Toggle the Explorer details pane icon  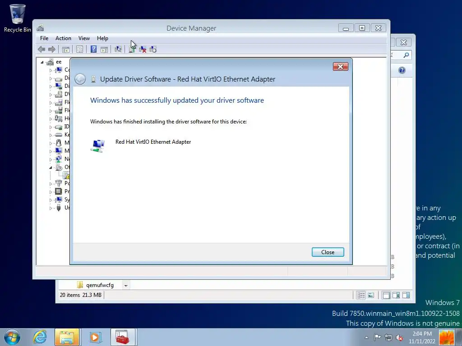click(x=396, y=295)
